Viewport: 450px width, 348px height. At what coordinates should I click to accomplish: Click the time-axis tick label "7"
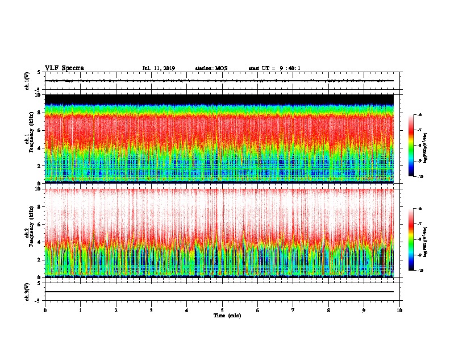(293, 310)
